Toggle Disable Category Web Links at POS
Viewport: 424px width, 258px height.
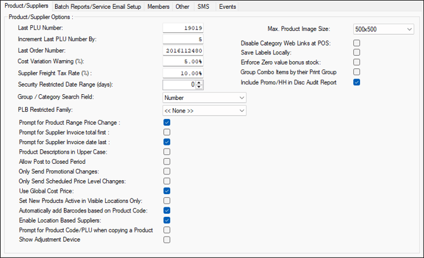[357, 43]
